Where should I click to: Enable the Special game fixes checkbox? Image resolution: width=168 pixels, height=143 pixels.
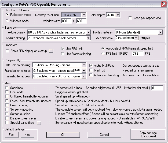point(7,122)
